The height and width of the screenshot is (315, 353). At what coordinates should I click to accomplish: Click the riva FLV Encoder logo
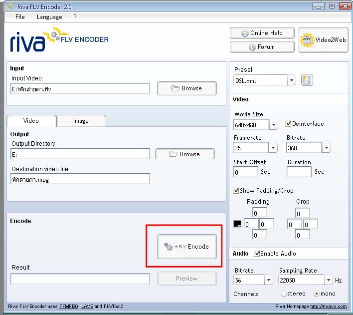59,39
